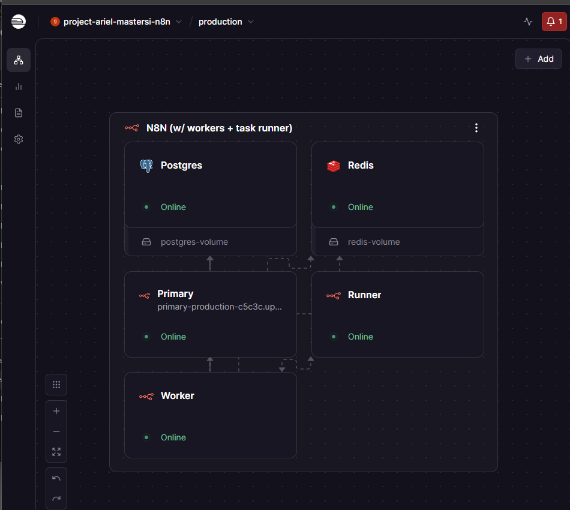570x510 pixels.
Task: Open the Worker service card title
Action: 178,395
